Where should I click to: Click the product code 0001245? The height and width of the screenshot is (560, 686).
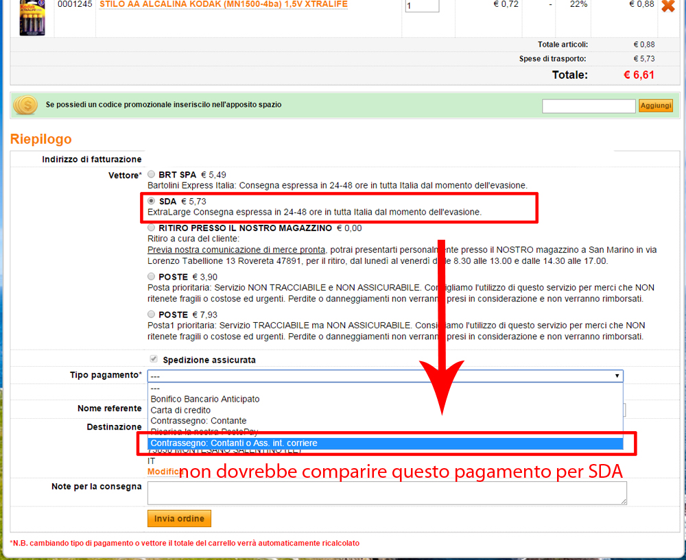tap(75, 4)
